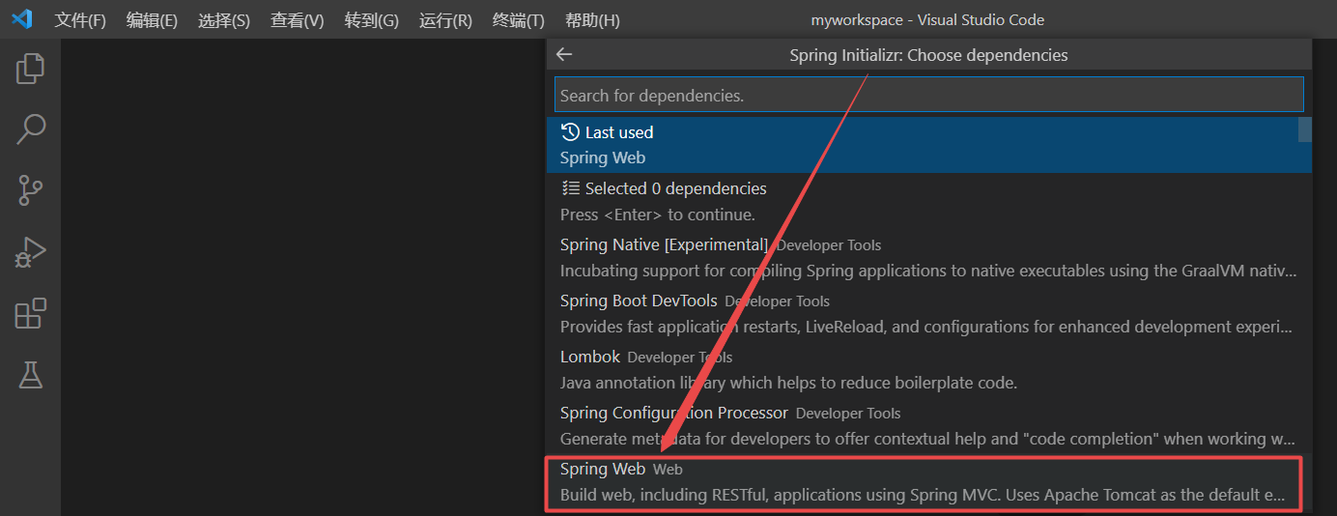Click the dependency list scrollbar thumb

(1305, 129)
